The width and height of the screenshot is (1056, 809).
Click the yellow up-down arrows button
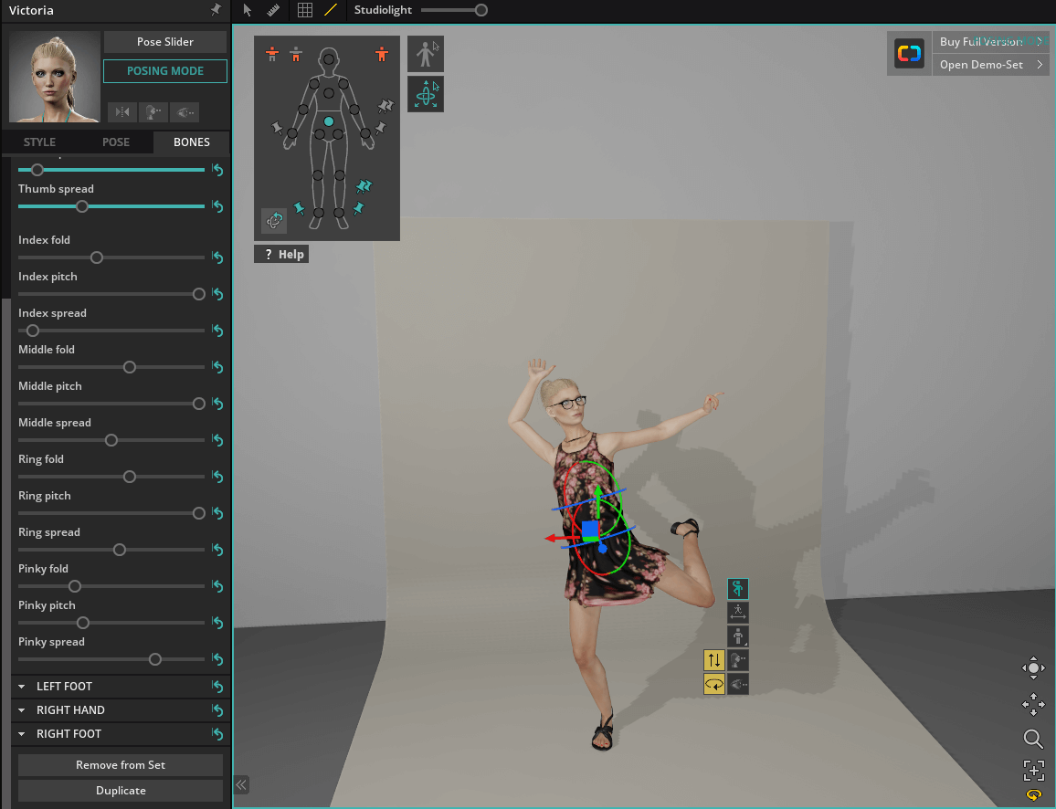(714, 659)
